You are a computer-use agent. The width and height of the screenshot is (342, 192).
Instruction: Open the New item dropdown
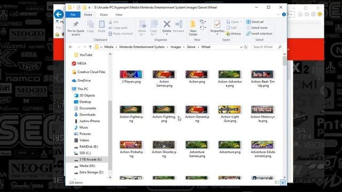[203, 22]
